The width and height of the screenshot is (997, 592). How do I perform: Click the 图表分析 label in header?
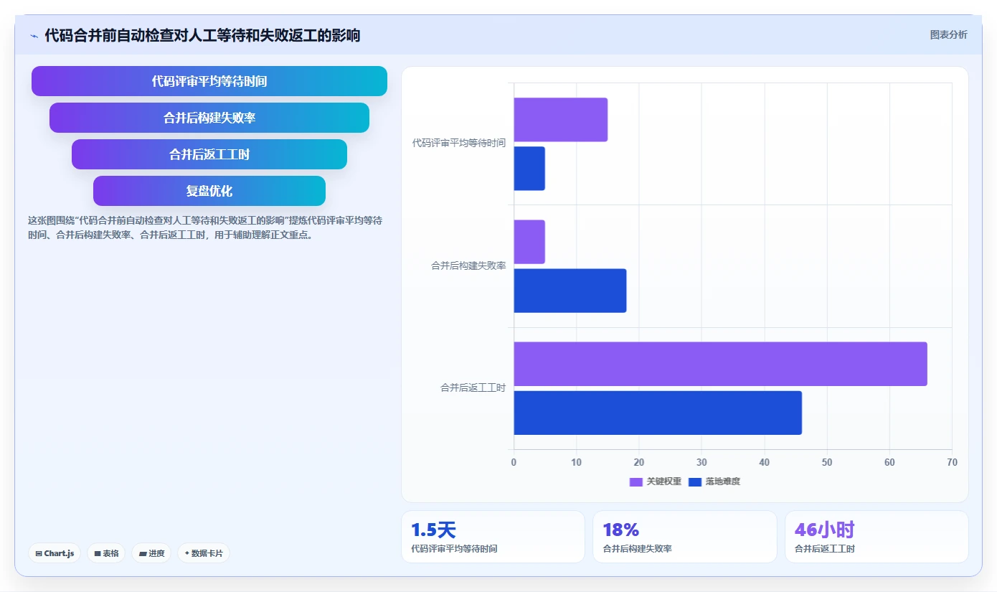(948, 34)
